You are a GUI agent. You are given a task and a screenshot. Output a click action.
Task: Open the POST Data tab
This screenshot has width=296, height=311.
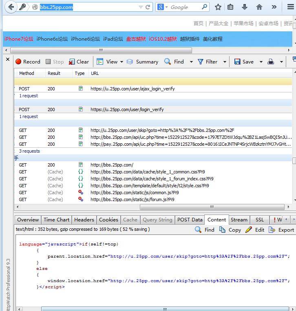pyautogui.click(x=190, y=220)
